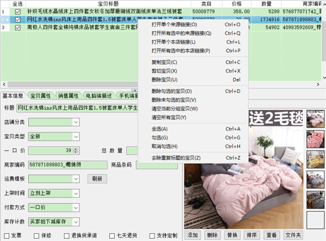The image size is (326, 241).
Task: Choose 勾选(G) in context menu
Action: coord(193,137)
